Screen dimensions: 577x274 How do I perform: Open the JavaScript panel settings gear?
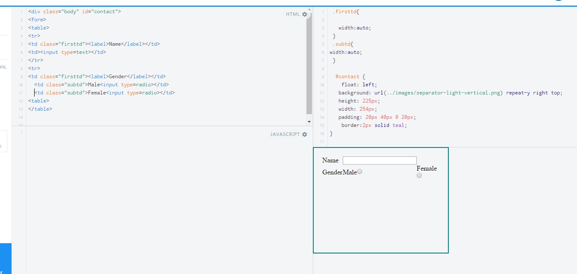304,134
